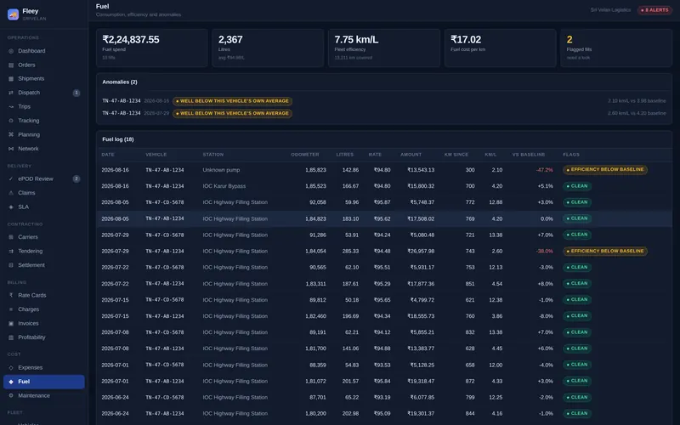This screenshot has height=425, width=680.
Task: Click the Claims warning triangle icon
Action: pos(11,193)
